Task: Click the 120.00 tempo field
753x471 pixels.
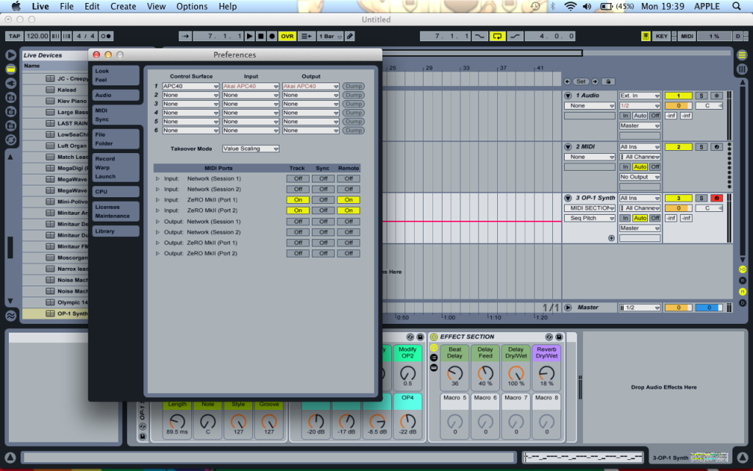Action: pyautogui.click(x=37, y=36)
